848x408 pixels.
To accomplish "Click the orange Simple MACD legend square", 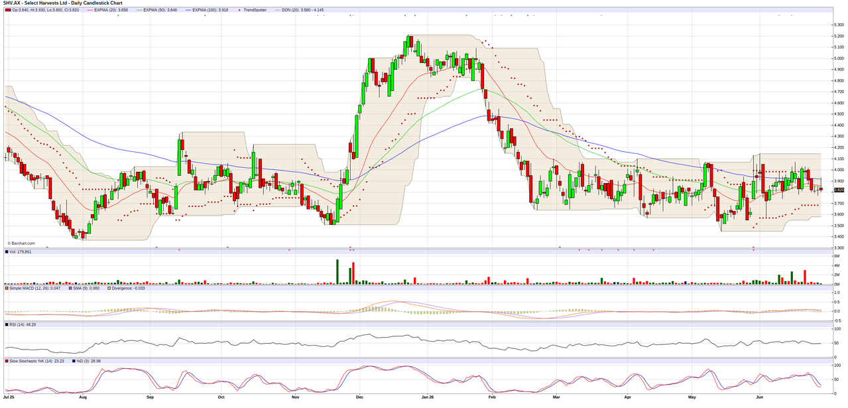I will point(7,289).
